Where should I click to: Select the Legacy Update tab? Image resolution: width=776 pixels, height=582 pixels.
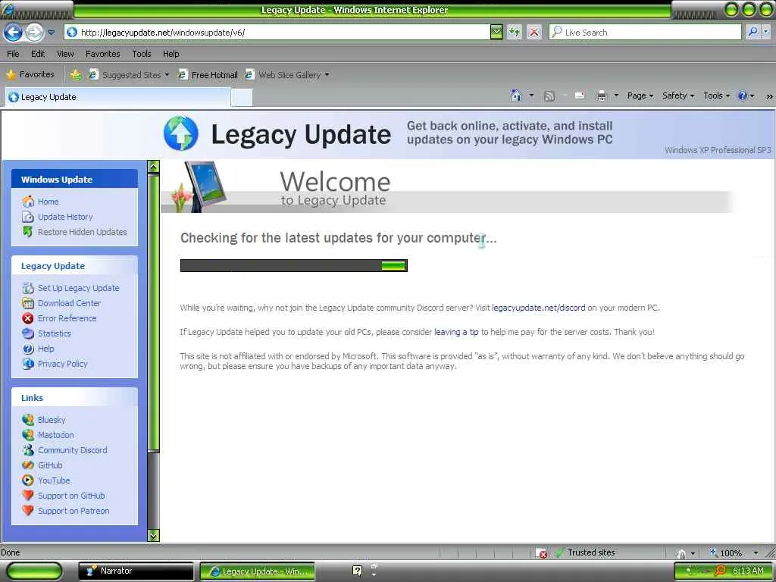tap(117, 97)
